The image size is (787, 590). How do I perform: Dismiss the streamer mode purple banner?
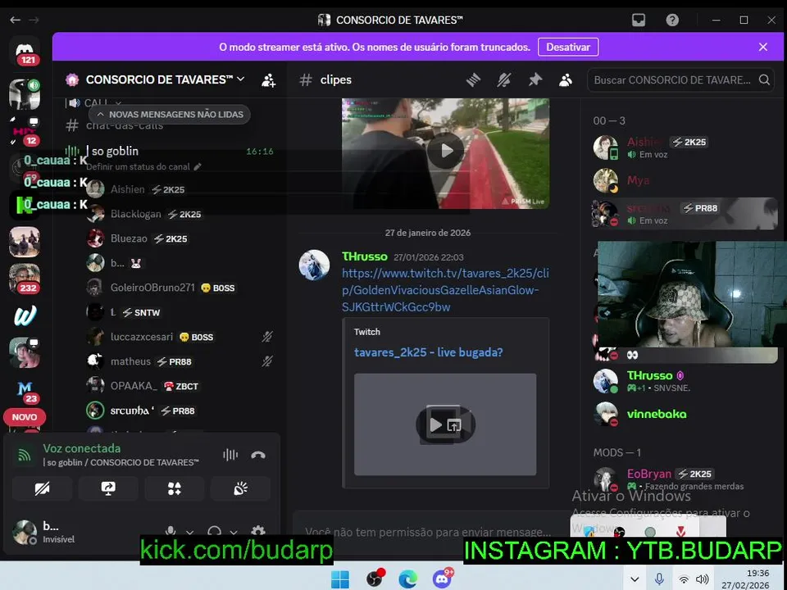pyautogui.click(x=763, y=47)
